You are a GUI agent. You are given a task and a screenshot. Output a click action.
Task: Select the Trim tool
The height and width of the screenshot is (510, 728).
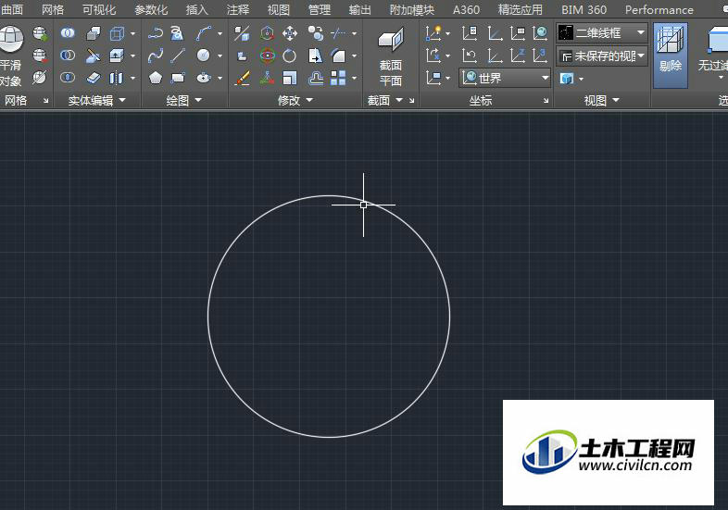(338, 33)
